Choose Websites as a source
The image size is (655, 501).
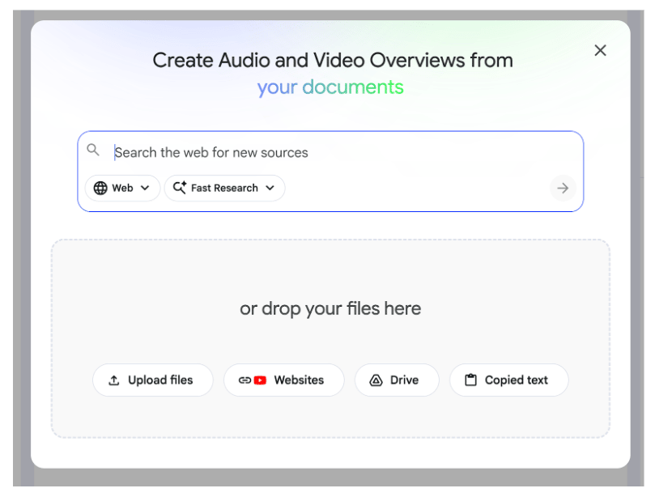click(284, 380)
